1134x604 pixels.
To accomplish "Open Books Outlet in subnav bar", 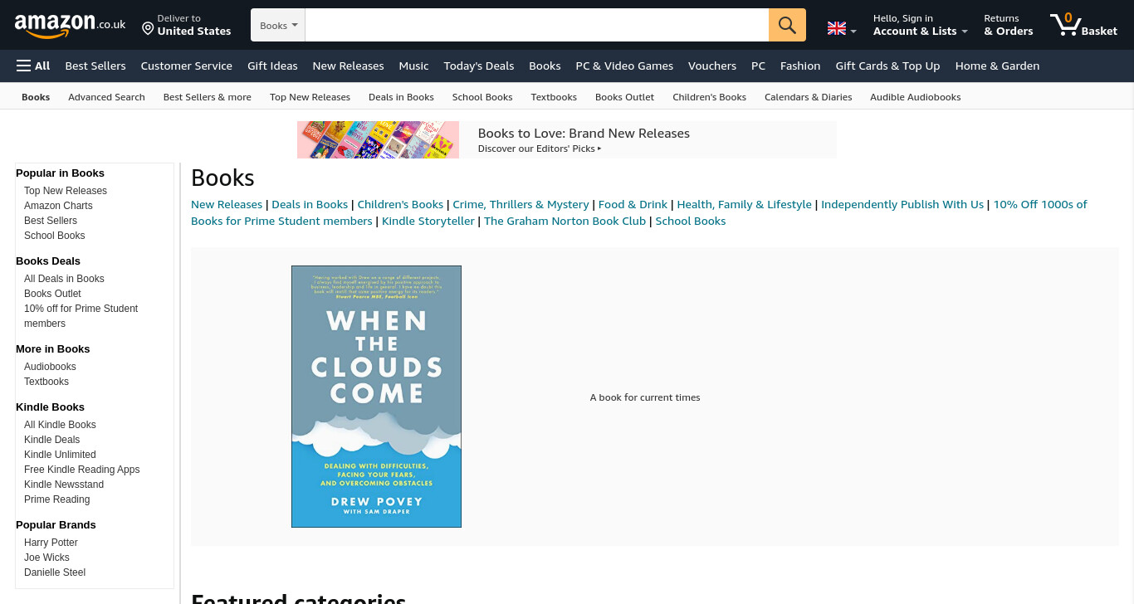I will click(x=624, y=97).
